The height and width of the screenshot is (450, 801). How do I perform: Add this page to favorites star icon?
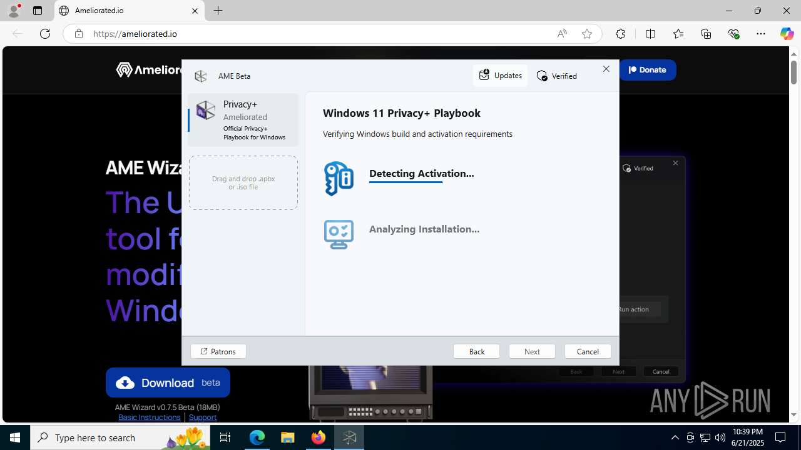pos(587,34)
